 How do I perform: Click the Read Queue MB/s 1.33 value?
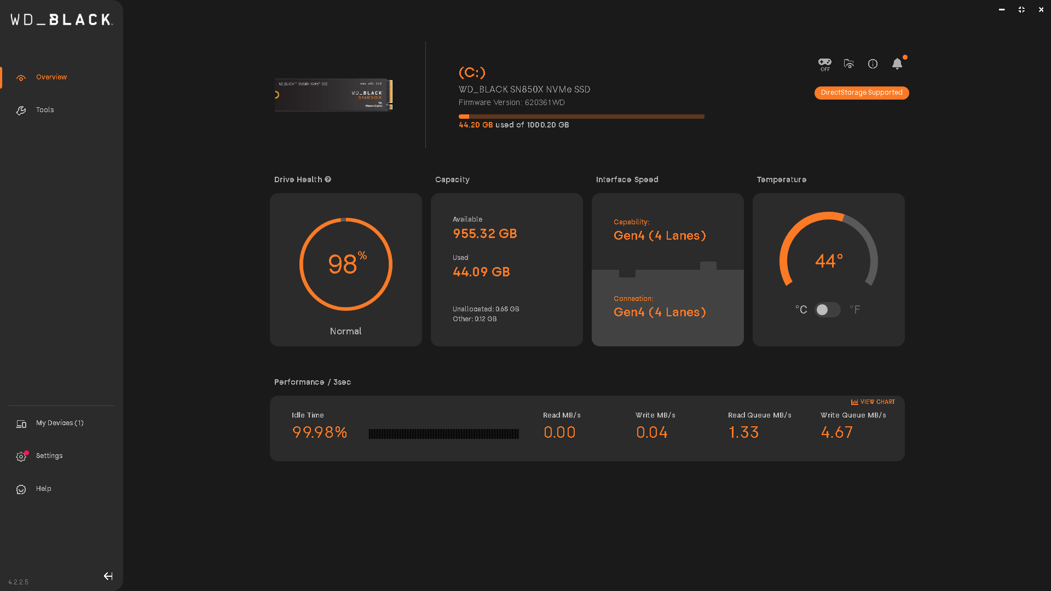(743, 432)
